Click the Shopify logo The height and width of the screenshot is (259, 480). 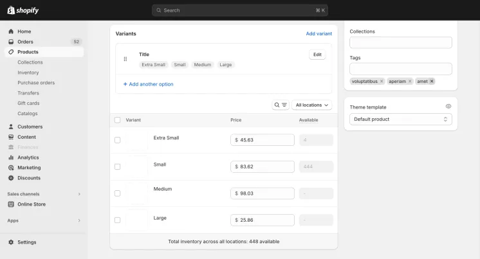click(x=23, y=10)
